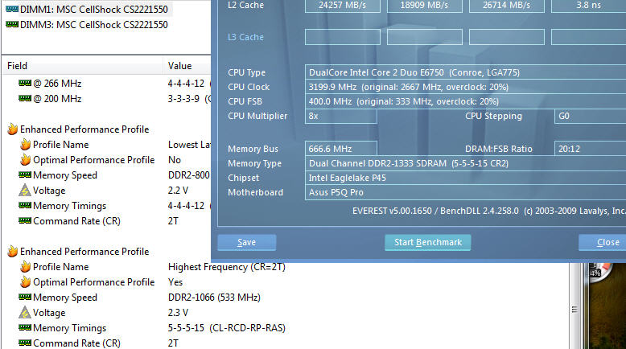Click the L2 Cache copy value 26714 MB/s

(507, 6)
